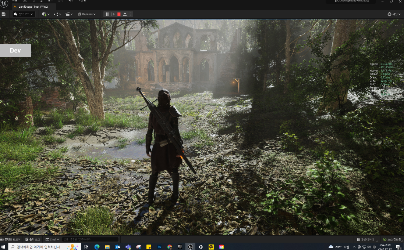Viewport: 404px width, 250px height.
Task: Open Task View on the taskbar
Action: click(86, 247)
